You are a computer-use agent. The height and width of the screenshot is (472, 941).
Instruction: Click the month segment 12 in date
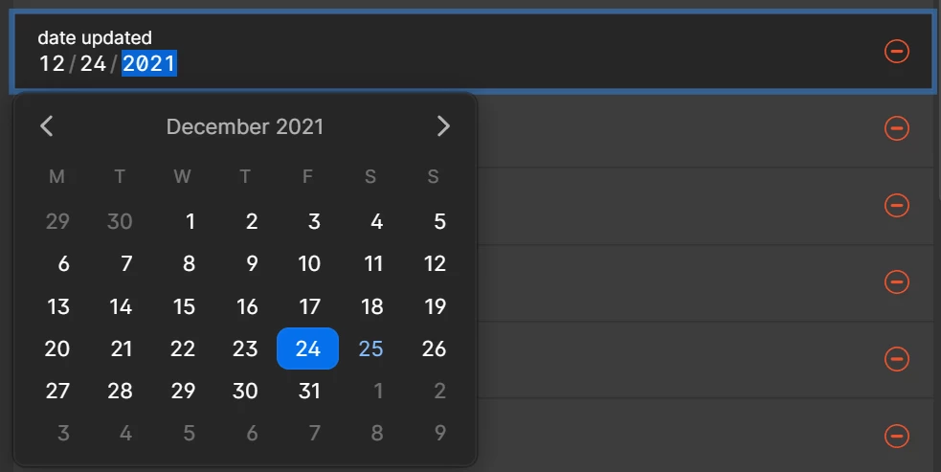point(52,63)
